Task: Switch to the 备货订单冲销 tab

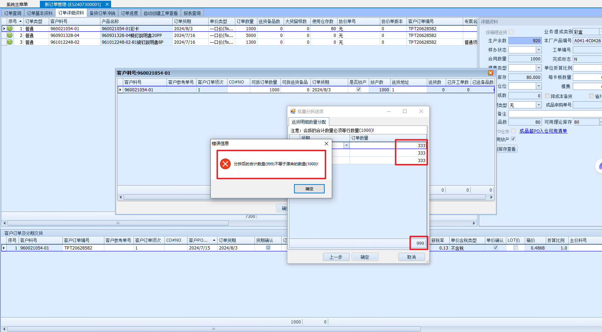Action: (x=102, y=13)
